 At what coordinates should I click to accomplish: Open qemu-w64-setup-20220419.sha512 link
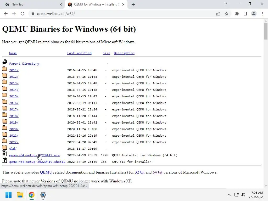(x=37, y=162)
